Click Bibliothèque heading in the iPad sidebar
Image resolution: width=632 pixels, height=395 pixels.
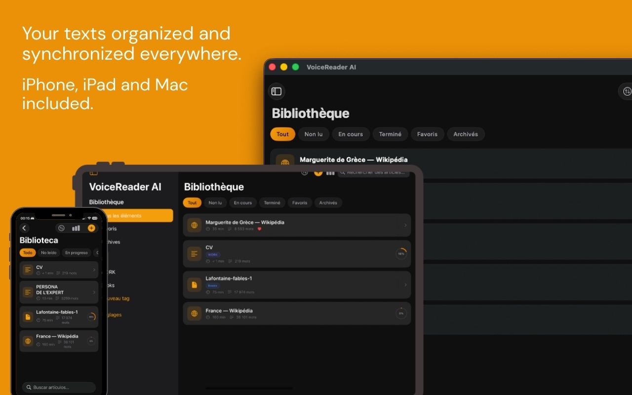click(107, 202)
